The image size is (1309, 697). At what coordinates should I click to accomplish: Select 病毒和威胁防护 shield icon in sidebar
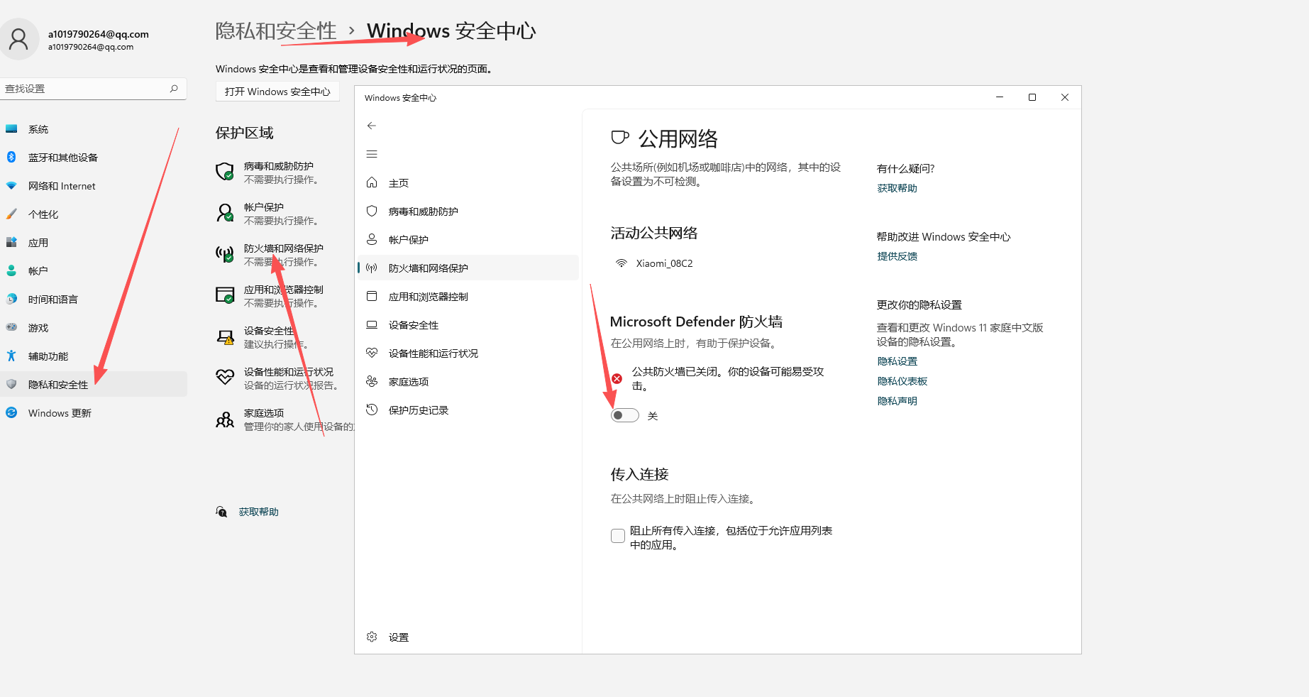372,212
